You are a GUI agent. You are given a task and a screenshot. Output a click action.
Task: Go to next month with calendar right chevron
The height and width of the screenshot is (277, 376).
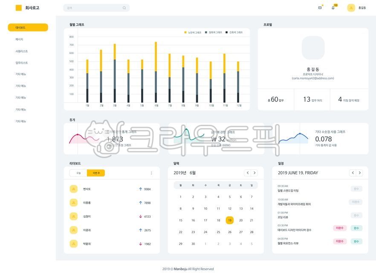point(255,173)
